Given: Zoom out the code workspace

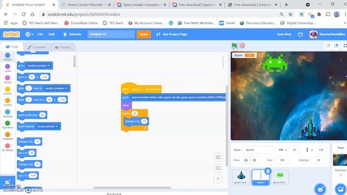Looking at the screenshot, I should (x=218, y=168).
